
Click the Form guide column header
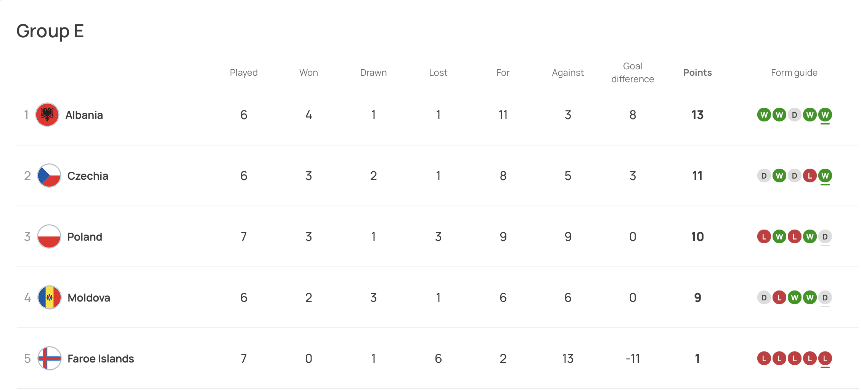coord(794,73)
